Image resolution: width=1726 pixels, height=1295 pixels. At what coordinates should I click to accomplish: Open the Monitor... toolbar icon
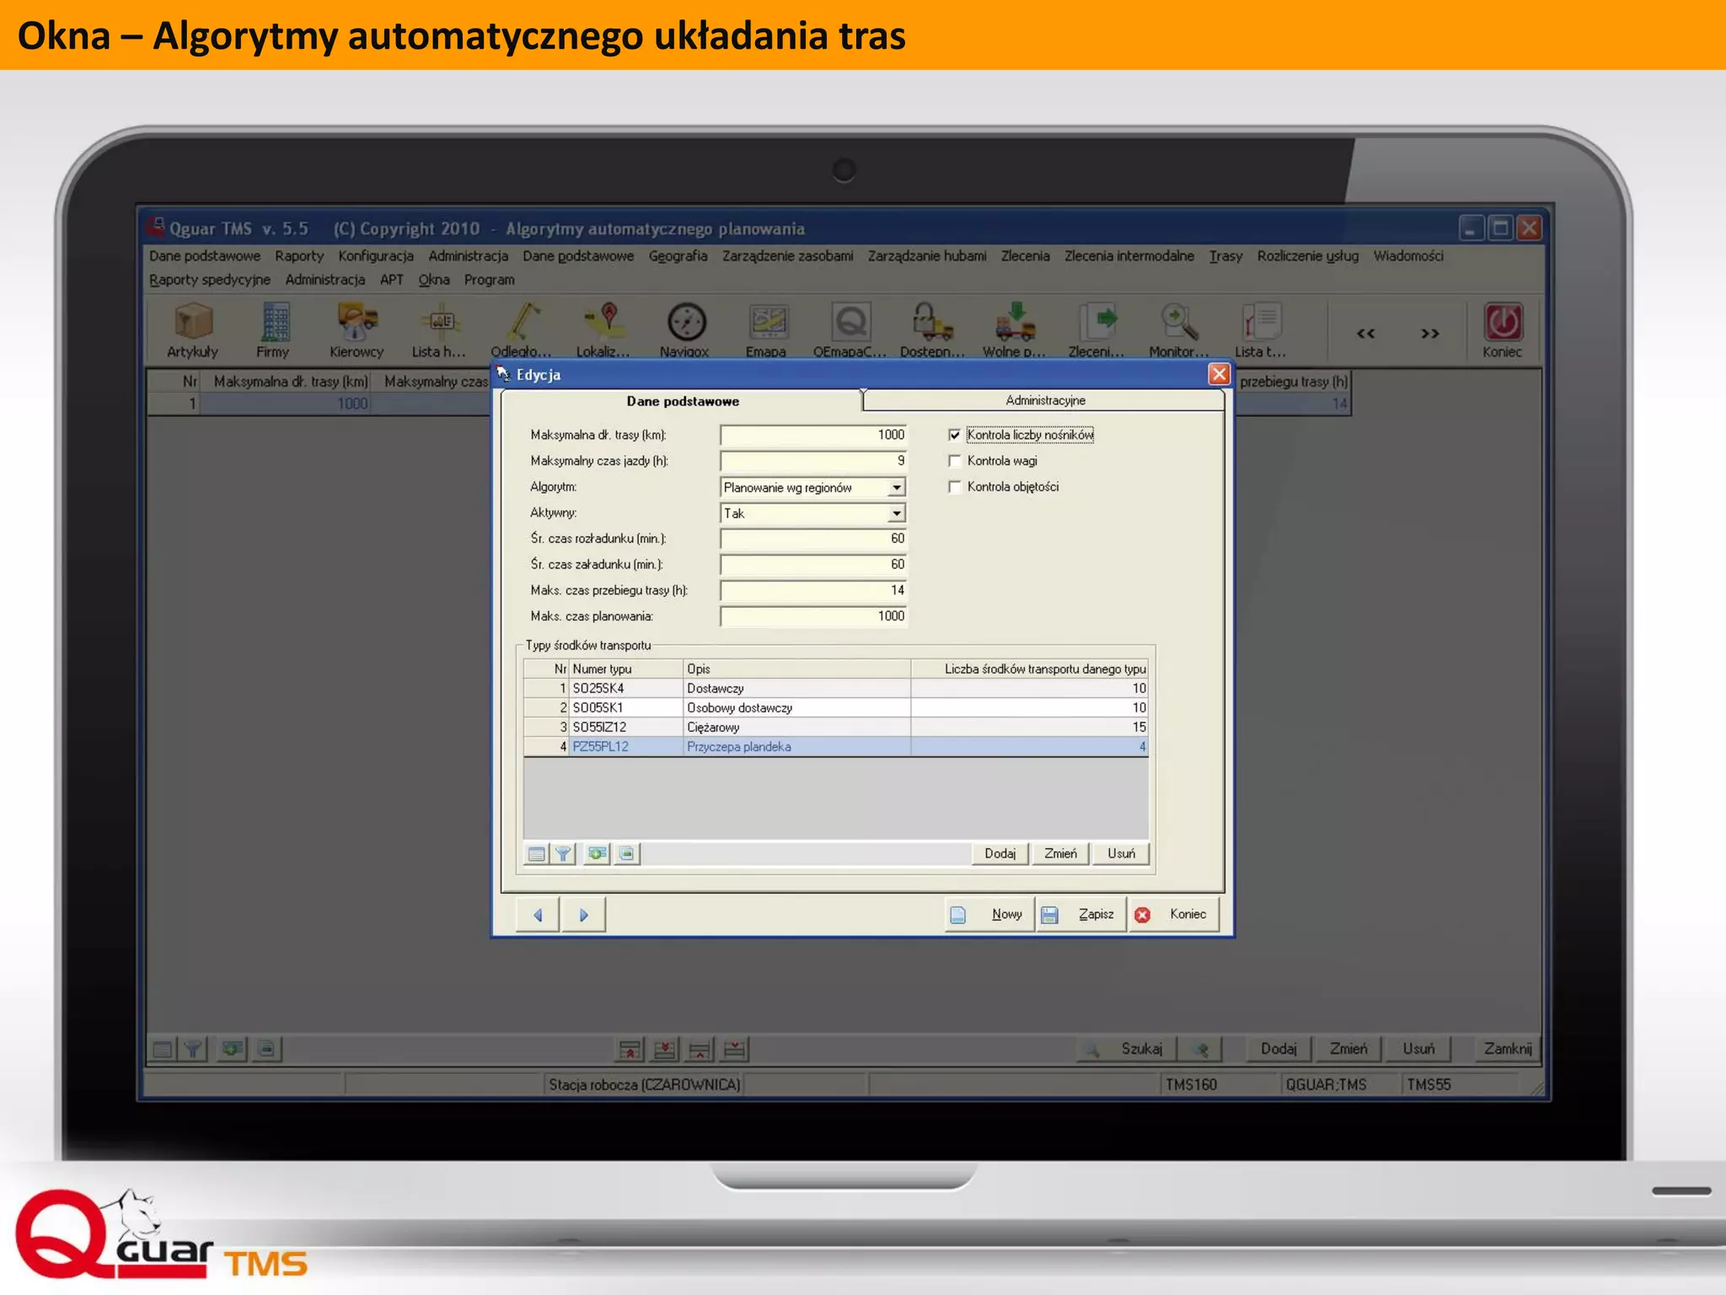coord(1179,330)
